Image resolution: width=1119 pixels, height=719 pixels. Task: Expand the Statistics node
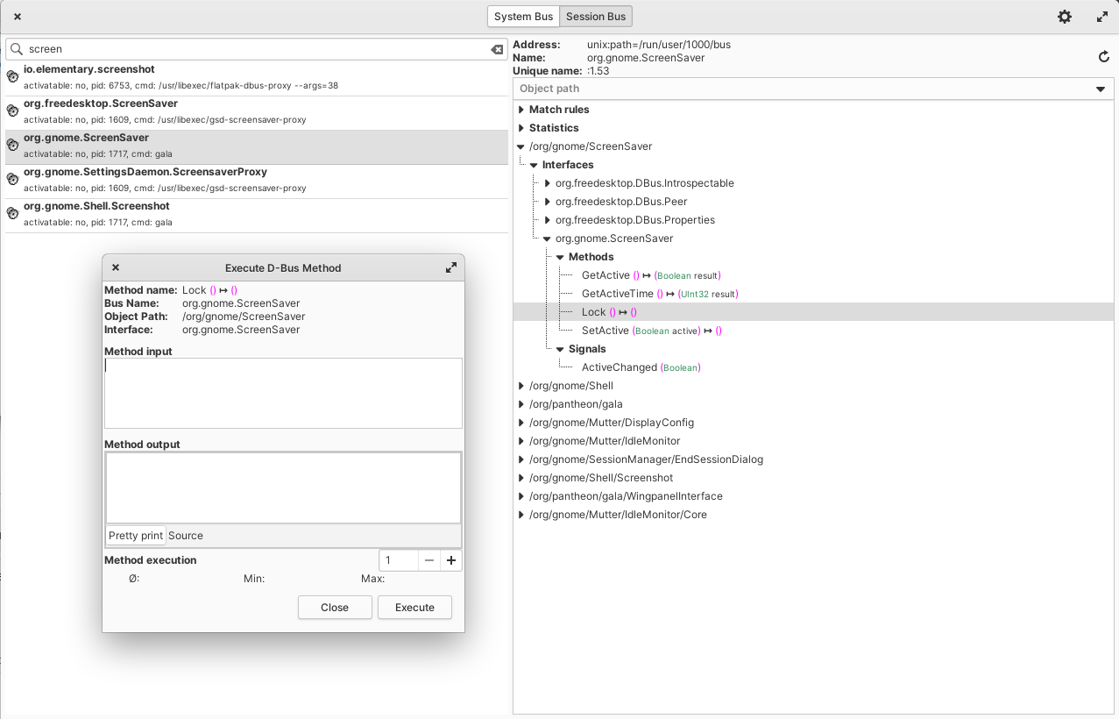(521, 128)
